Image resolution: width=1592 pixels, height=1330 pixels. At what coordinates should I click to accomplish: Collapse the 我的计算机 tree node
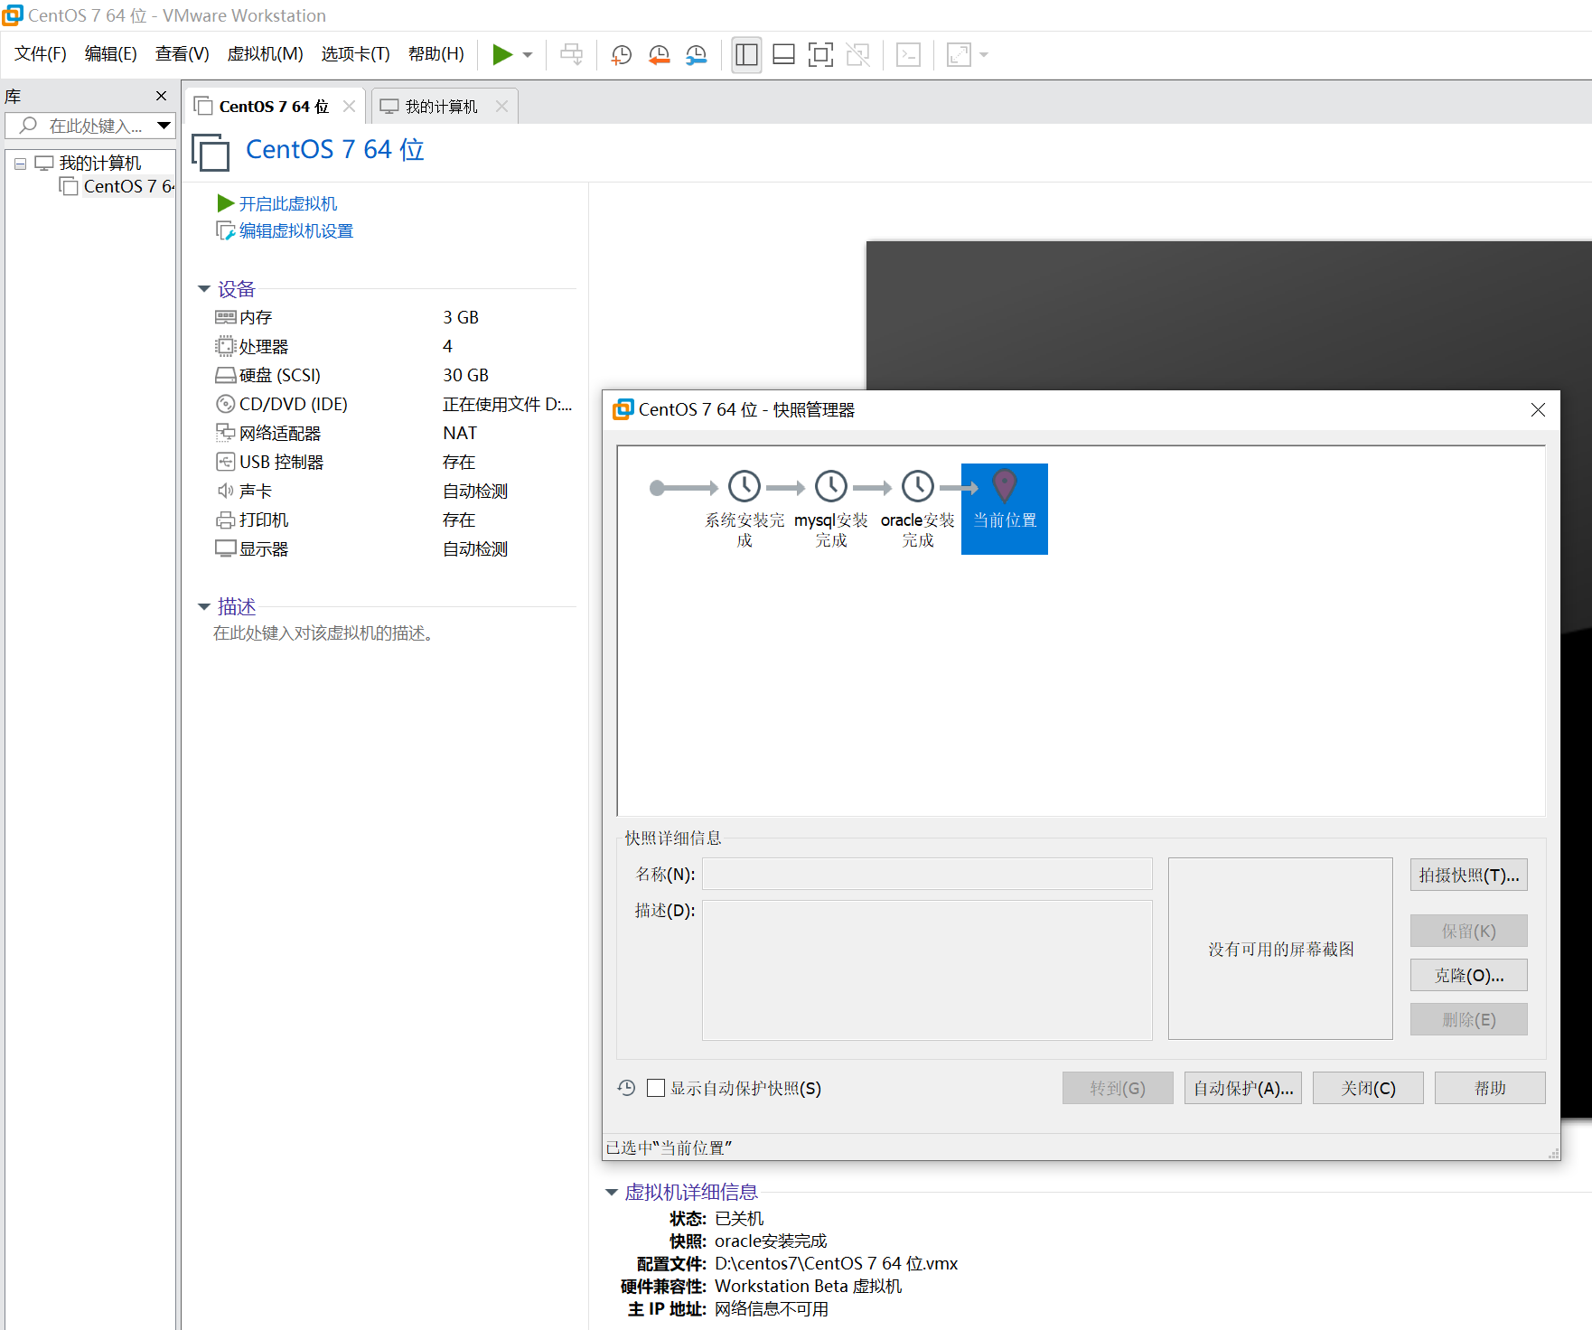pos(20,164)
